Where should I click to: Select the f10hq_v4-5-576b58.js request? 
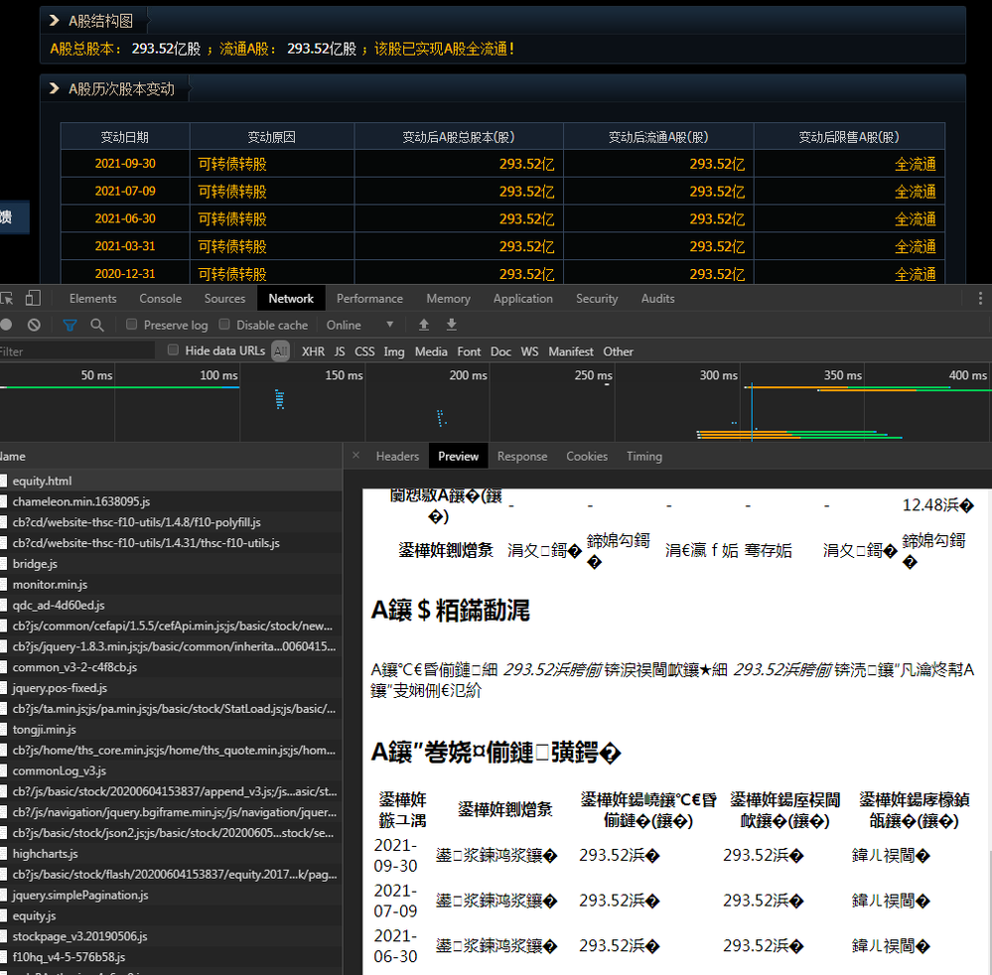pyautogui.click(x=171, y=957)
